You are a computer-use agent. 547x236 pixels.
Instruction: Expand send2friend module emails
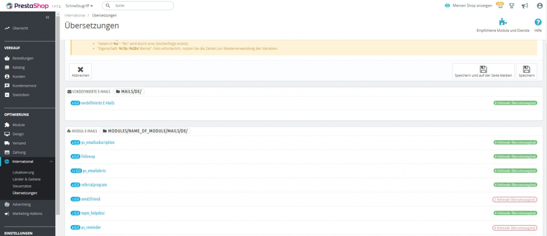point(91,199)
